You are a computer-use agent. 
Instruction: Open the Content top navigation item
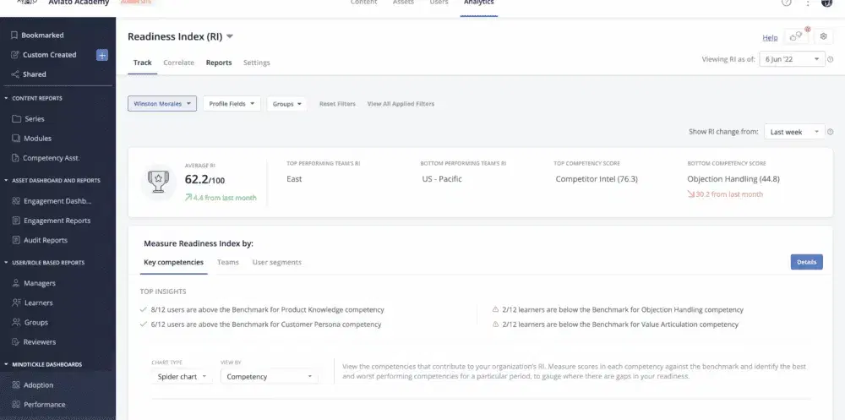tap(363, 3)
